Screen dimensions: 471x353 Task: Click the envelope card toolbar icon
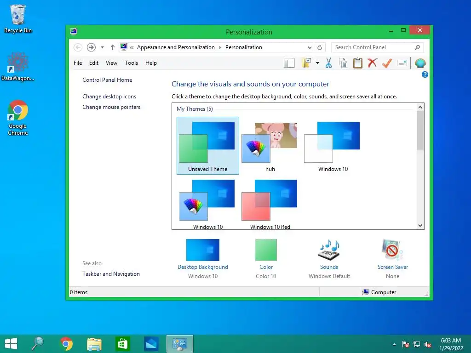tap(402, 63)
